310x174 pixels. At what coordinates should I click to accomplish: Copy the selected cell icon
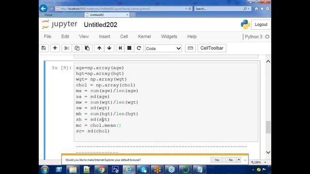[x=77, y=48]
